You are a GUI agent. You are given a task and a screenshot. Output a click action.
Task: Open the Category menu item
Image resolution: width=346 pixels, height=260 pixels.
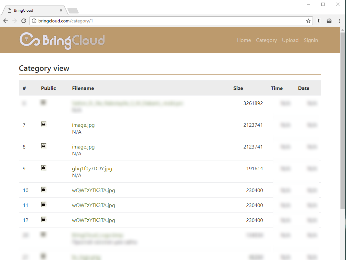[x=266, y=40]
